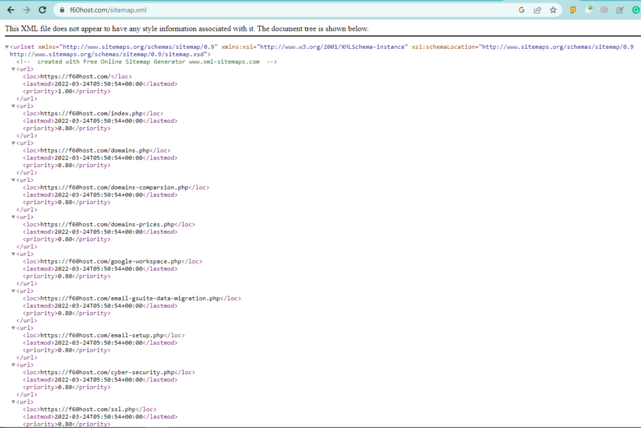Click the priority value 1.00 line
Image resolution: width=641 pixels, height=428 pixels.
tap(66, 91)
